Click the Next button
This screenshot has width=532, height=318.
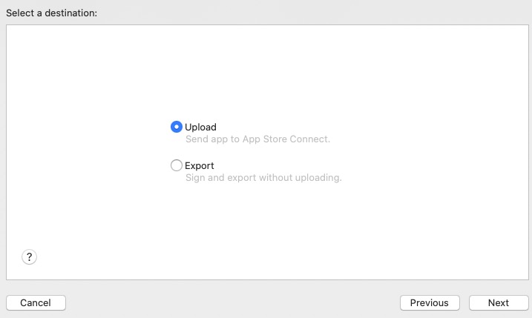499,302
